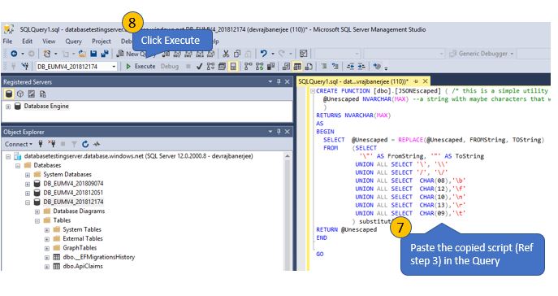Screen dimensions: 558x296
Task: Toggle Include Client Statistics icon
Action: point(270,66)
